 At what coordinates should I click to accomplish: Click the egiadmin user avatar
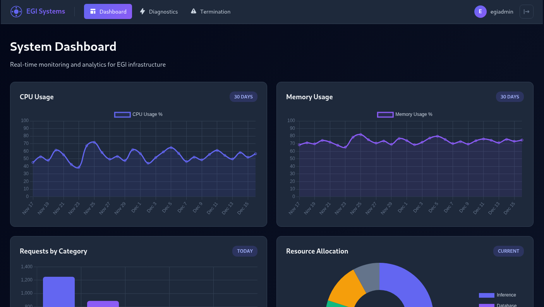point(480,12)
